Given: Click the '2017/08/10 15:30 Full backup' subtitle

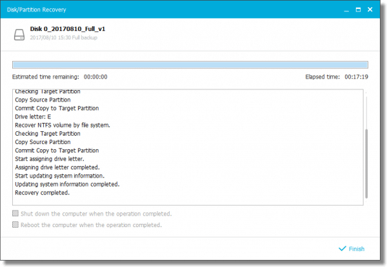Looking at the screenshot, I should click(x=64, y=38).
